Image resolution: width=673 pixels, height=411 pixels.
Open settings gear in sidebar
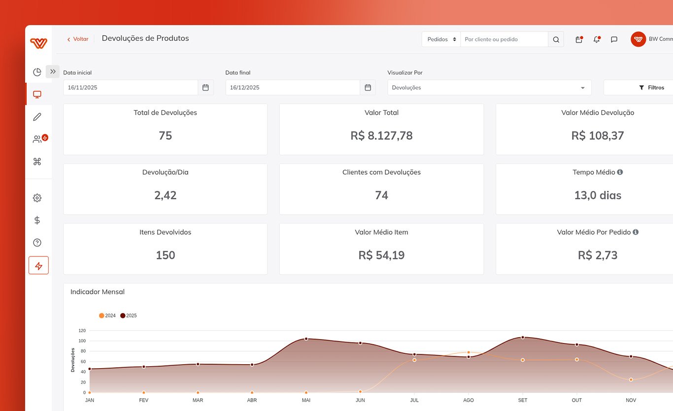37,198
